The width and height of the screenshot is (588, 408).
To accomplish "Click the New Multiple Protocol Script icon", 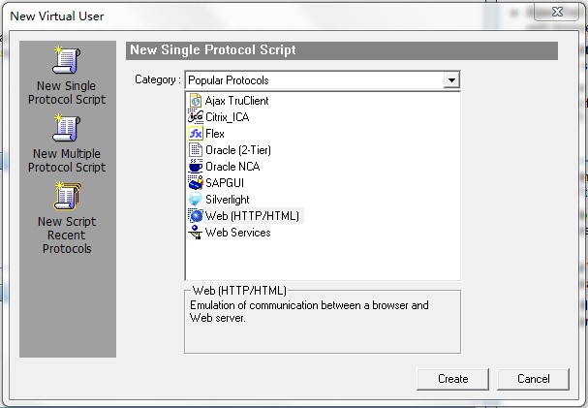I will [67, 128].
